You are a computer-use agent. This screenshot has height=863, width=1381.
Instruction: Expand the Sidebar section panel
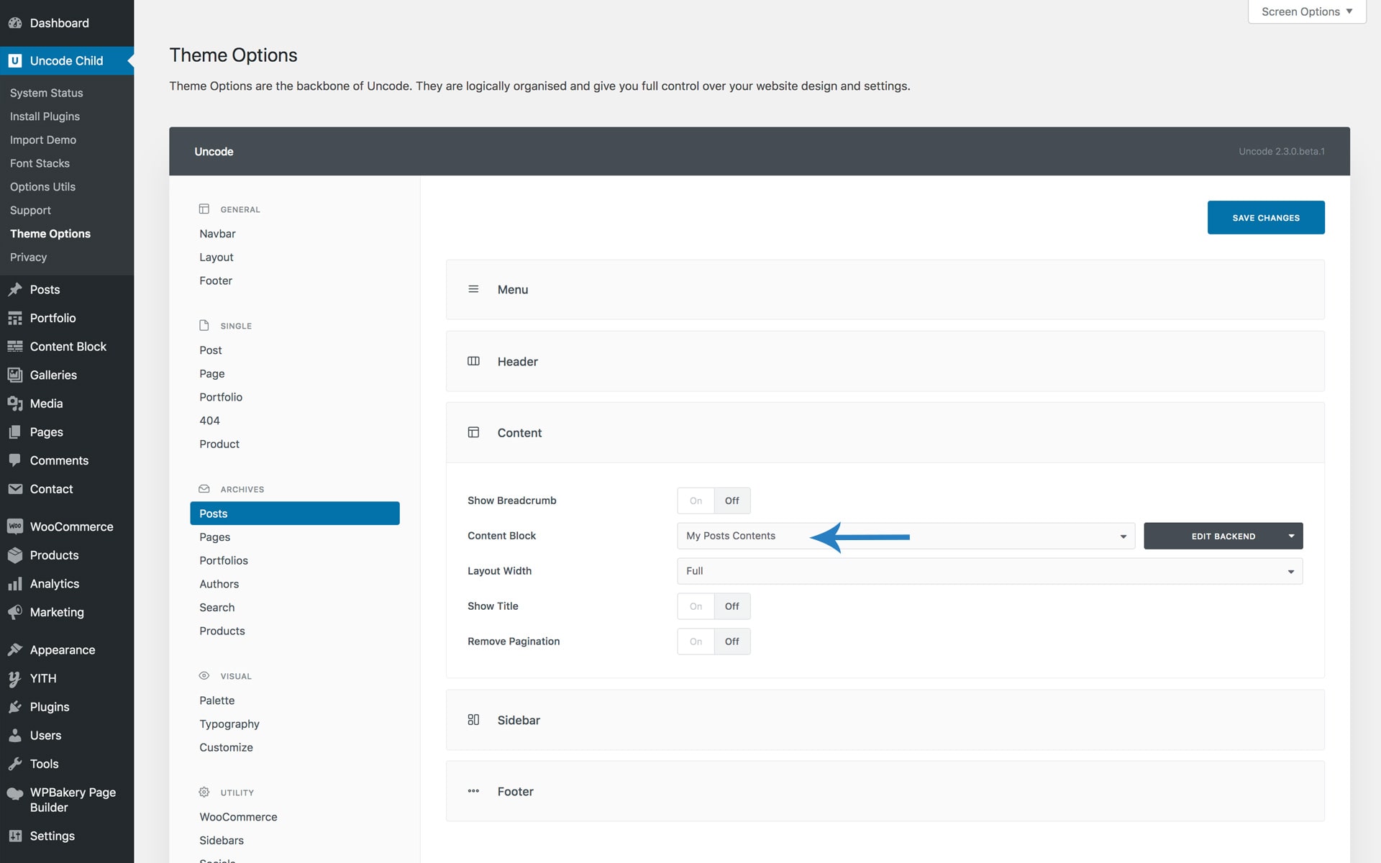(885, 720)
